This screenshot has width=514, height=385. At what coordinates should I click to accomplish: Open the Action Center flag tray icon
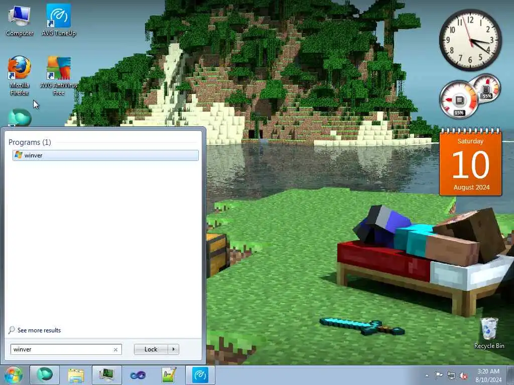coord(439,375)
